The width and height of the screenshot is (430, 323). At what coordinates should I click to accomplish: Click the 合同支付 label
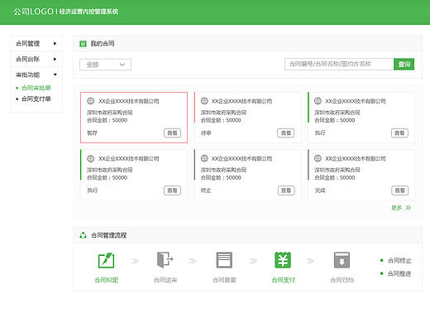[x=283, y=280]
